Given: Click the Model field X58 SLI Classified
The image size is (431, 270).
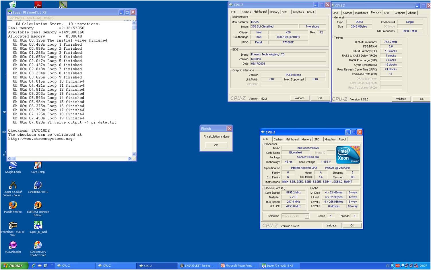Looking at the screenshot, I should 274,26.
